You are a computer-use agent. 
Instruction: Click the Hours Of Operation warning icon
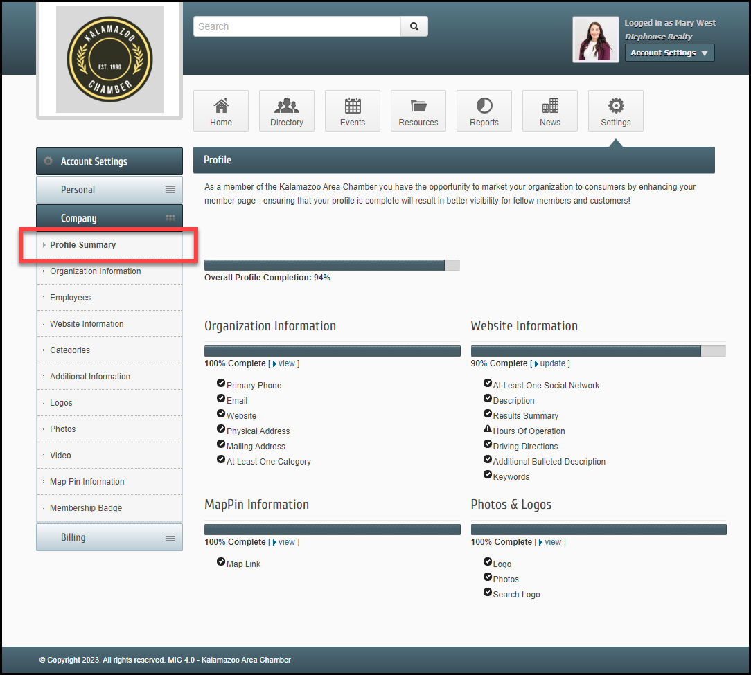[488, 430]
